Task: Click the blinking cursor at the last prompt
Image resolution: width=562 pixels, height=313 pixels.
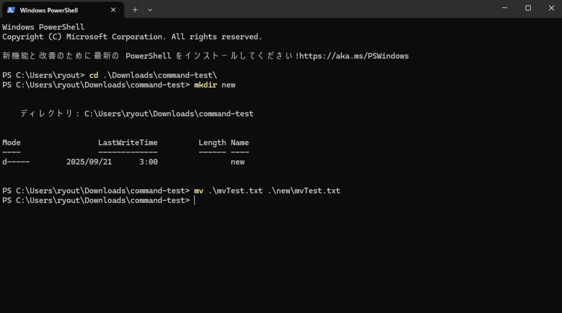Action: pyautogui.click(x=195, y=201)
